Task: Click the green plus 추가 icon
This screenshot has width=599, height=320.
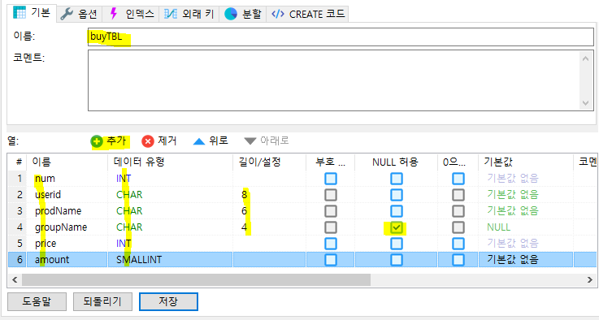Action: tap(97, 141)
